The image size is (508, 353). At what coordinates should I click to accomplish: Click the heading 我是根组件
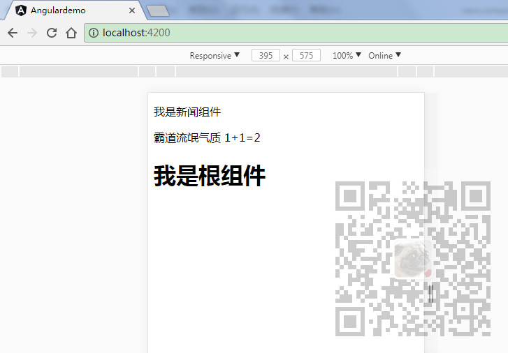(210, 176)
